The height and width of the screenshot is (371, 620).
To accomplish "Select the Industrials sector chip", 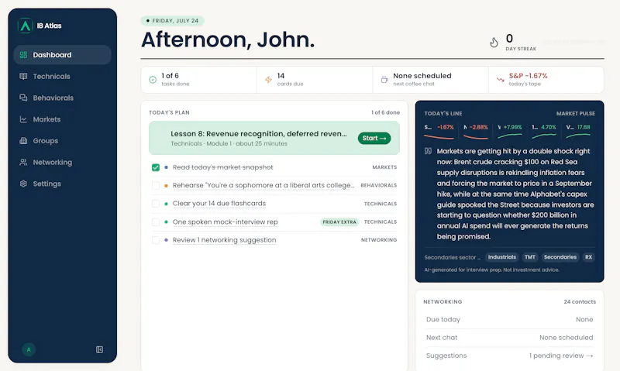I will coord(501,257).
